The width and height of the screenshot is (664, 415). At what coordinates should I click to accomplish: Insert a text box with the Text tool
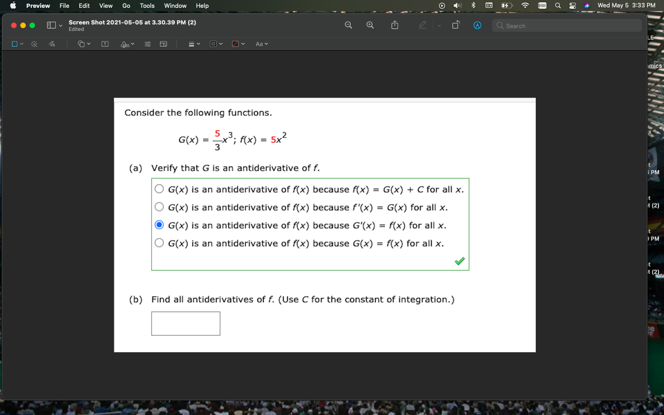tap(105, 44)
